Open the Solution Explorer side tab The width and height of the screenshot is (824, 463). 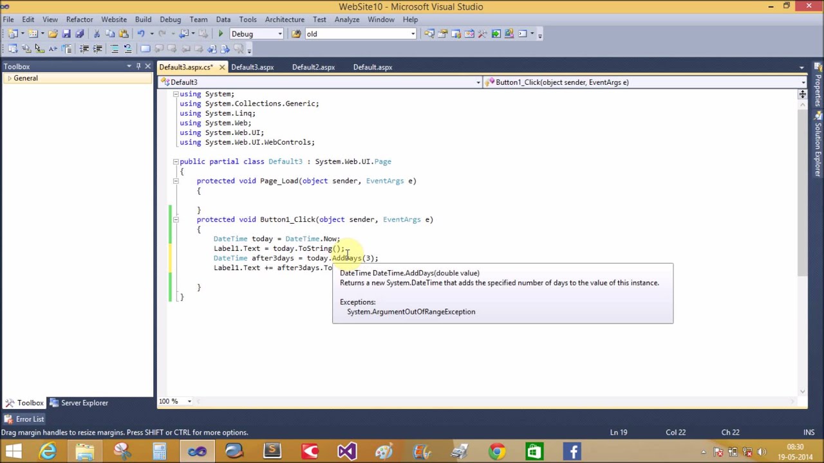tap(818, 143)
